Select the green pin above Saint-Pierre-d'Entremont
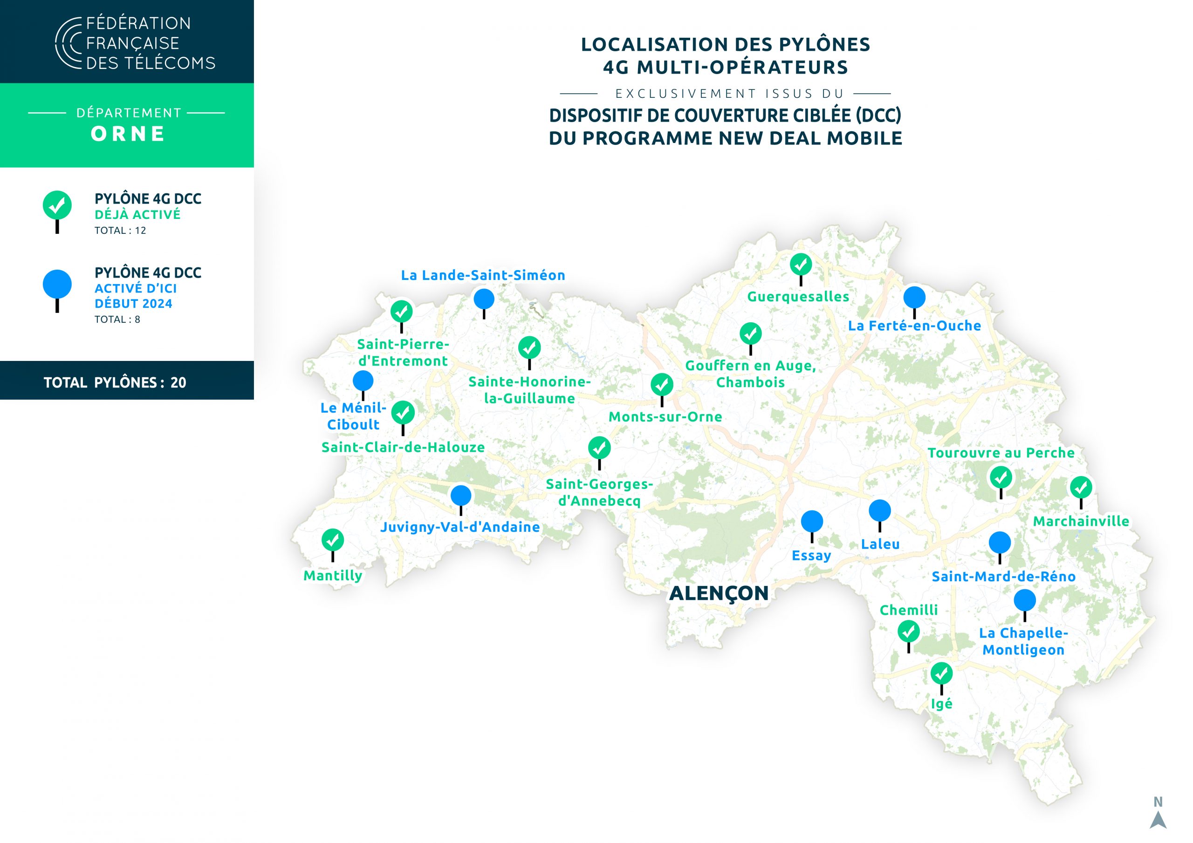This screenshot has height=843, width=1193. [x=401, y=316]
